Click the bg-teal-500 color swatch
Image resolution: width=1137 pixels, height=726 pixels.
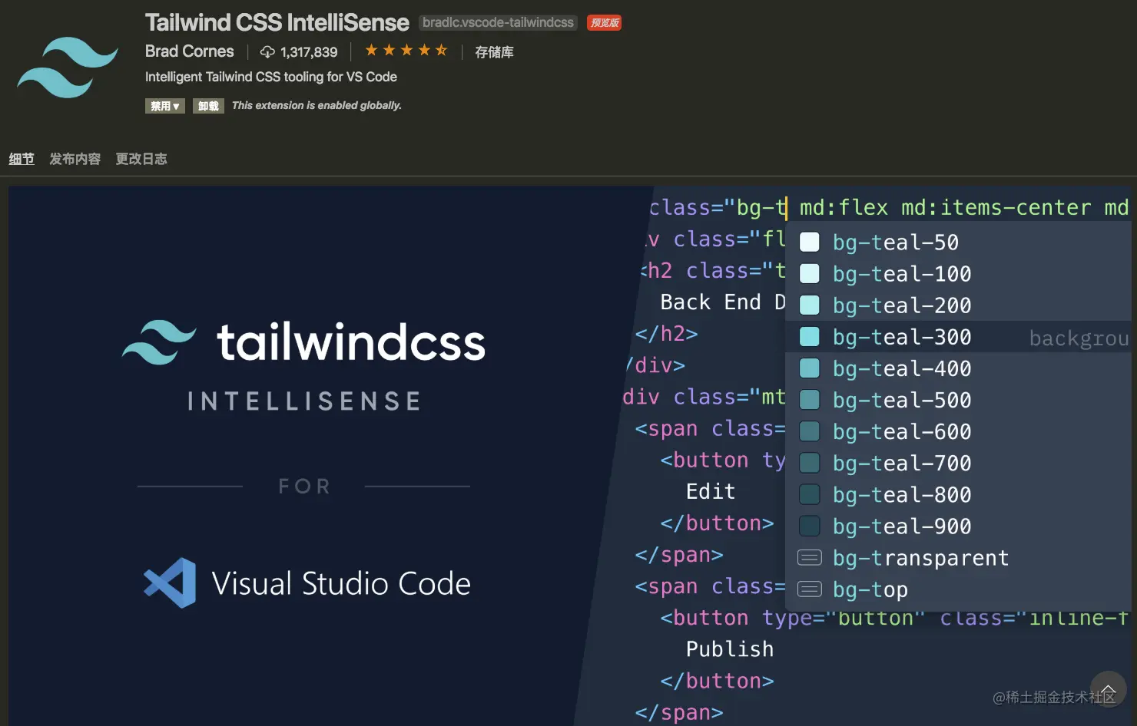pos(810,400)
